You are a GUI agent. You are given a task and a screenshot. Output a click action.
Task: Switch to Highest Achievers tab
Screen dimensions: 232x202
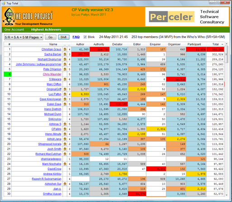[x=46, y=29]
